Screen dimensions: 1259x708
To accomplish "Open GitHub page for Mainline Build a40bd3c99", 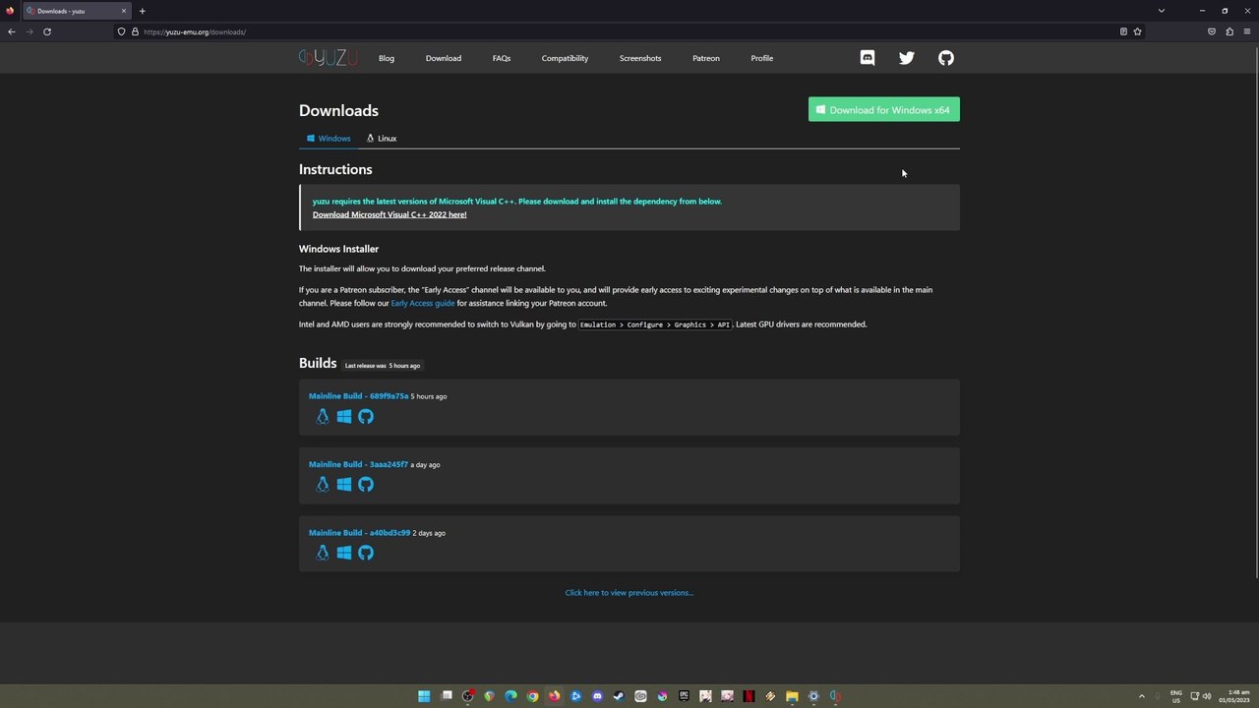I will (x=366, y=553).
